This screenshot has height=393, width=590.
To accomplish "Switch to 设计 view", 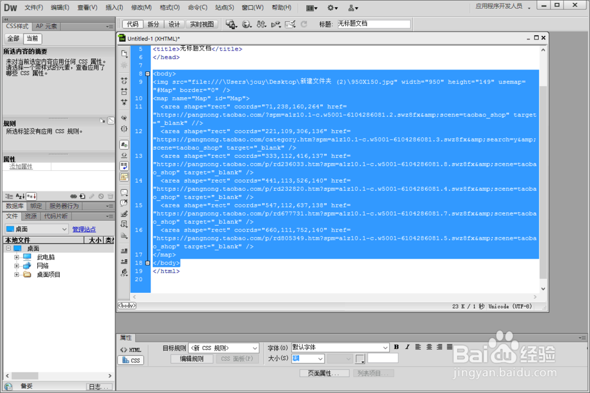I will 174,24.
